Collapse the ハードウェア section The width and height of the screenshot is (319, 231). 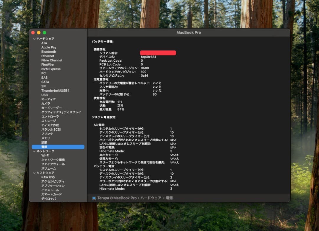click(35, 39)
